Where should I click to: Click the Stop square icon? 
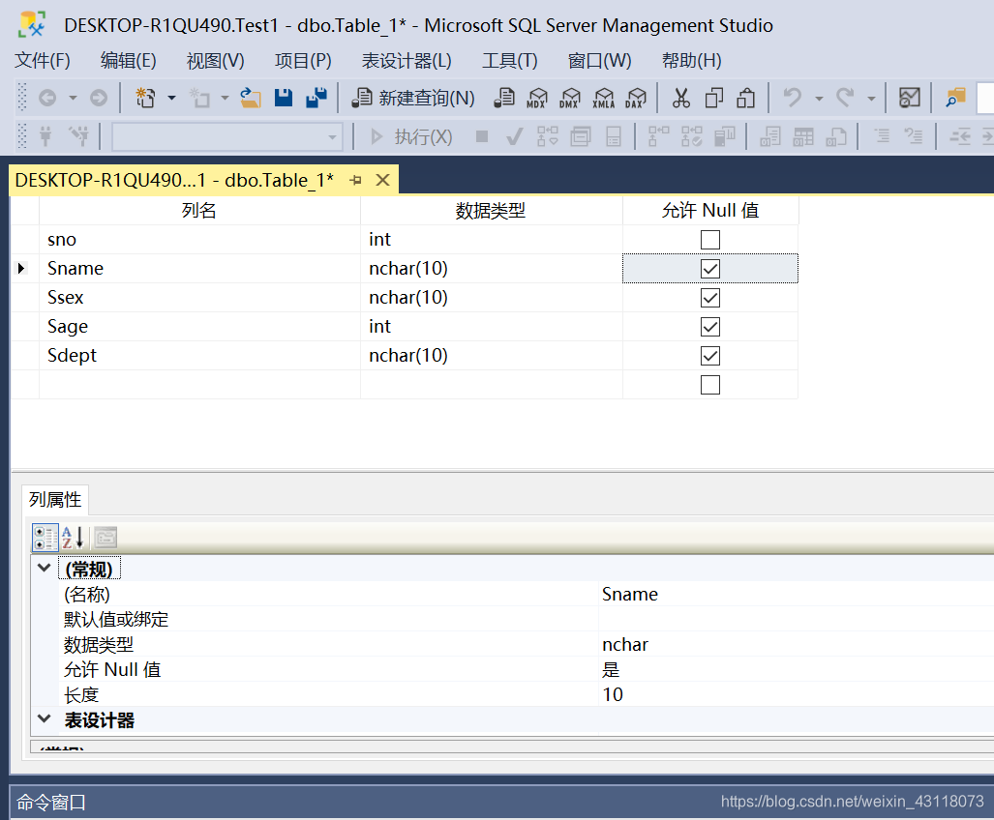[x=482, y=136]
